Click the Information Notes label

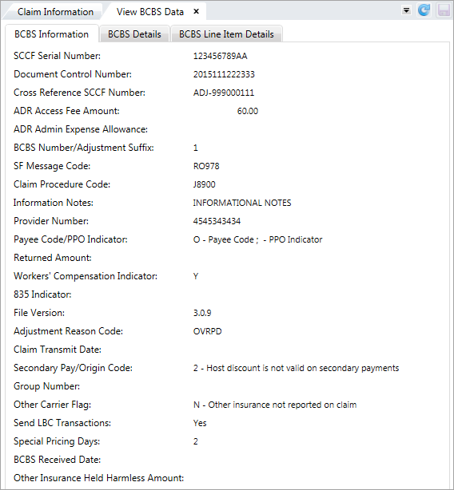tap(54, 203)
